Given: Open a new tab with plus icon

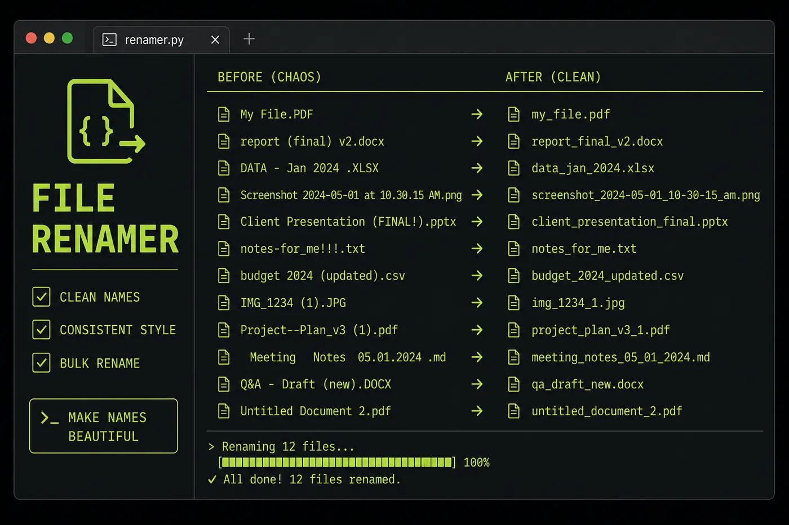Looking at the screenshot, I should (x=249, y=39).
